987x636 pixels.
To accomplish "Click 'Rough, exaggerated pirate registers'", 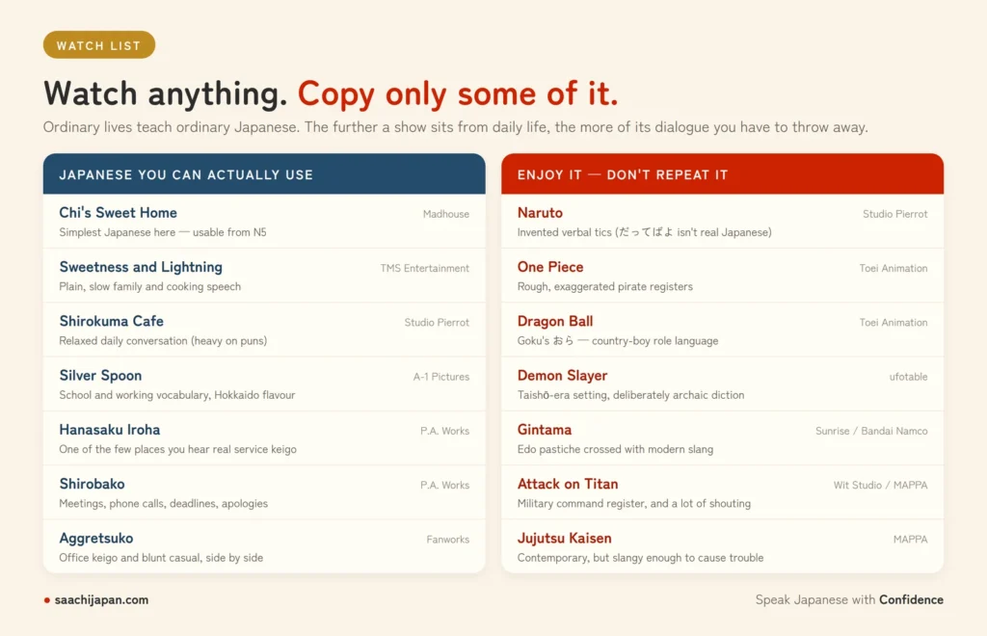I will coord(605,286).
